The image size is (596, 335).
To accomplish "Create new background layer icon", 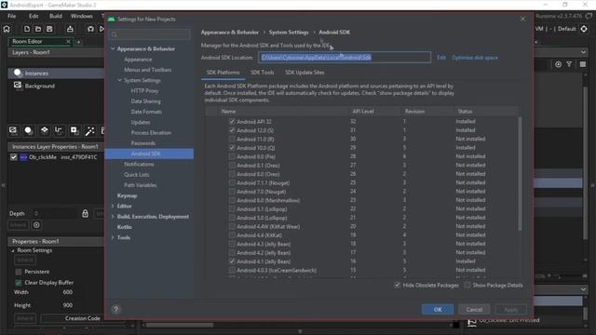I will click(x=13, y=130).
